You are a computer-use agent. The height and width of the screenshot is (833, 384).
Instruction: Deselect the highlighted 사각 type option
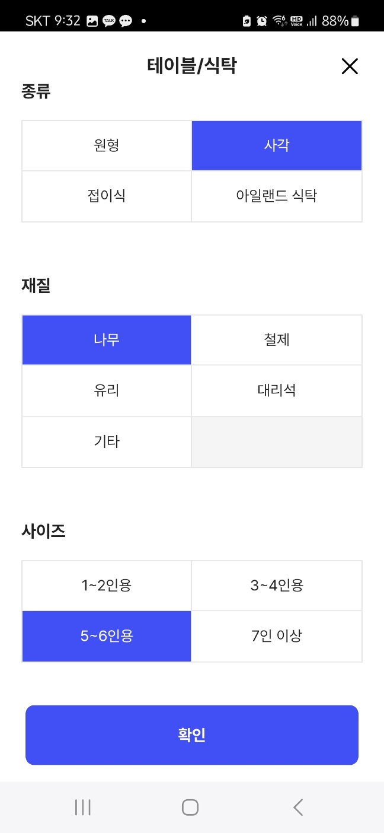tap(276, 145)
